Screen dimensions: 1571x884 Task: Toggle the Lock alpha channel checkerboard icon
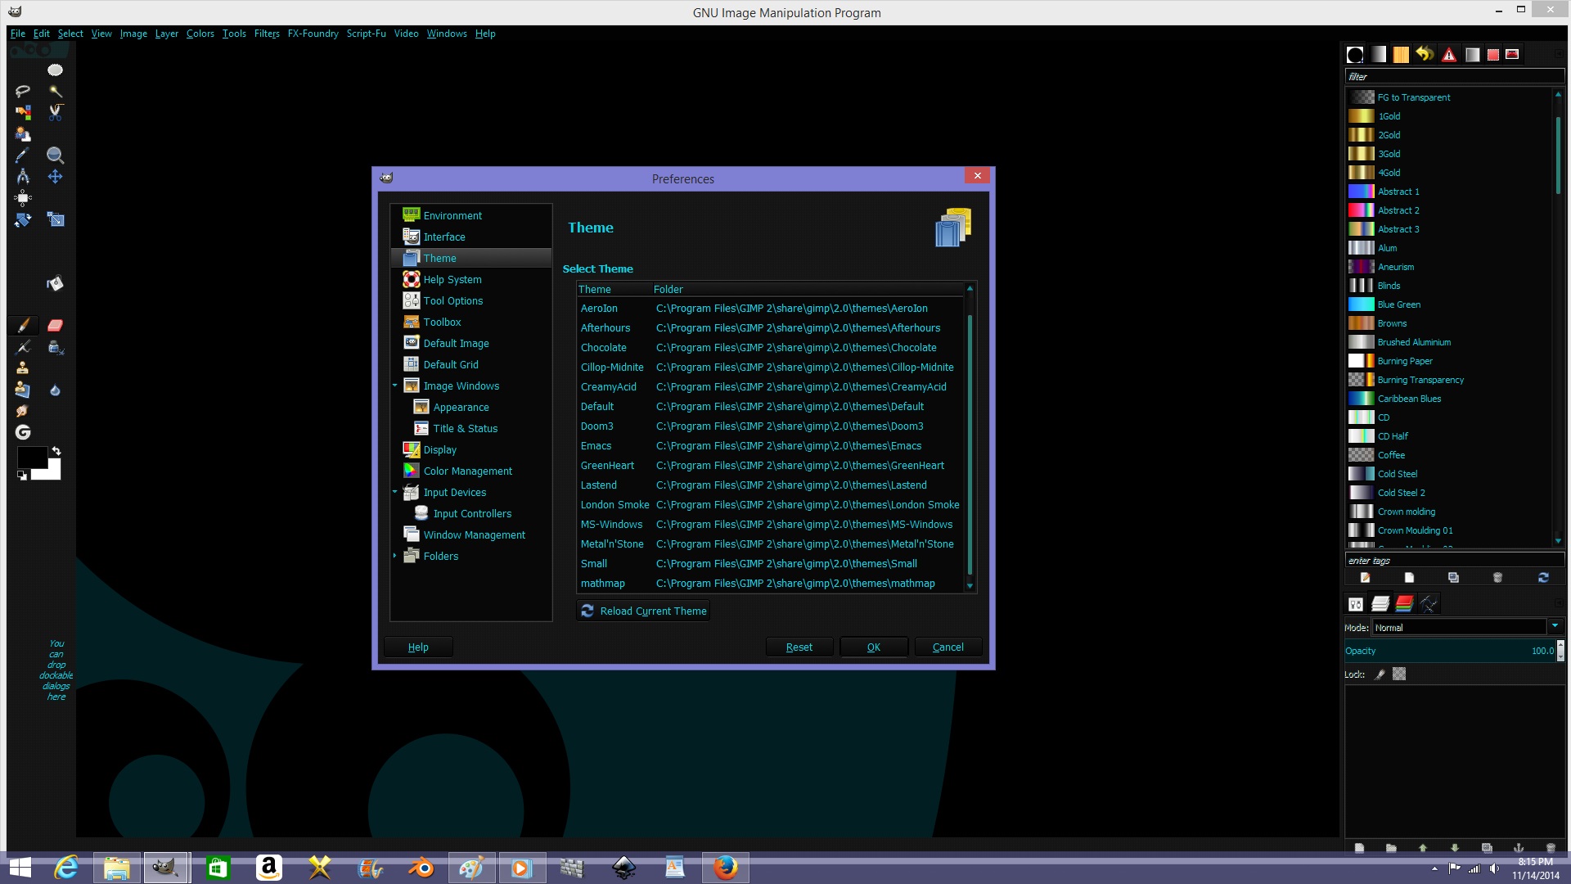coord(1399,674)
